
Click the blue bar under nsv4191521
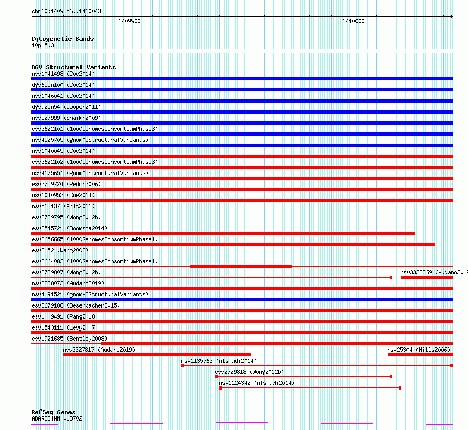click(242, 300)
